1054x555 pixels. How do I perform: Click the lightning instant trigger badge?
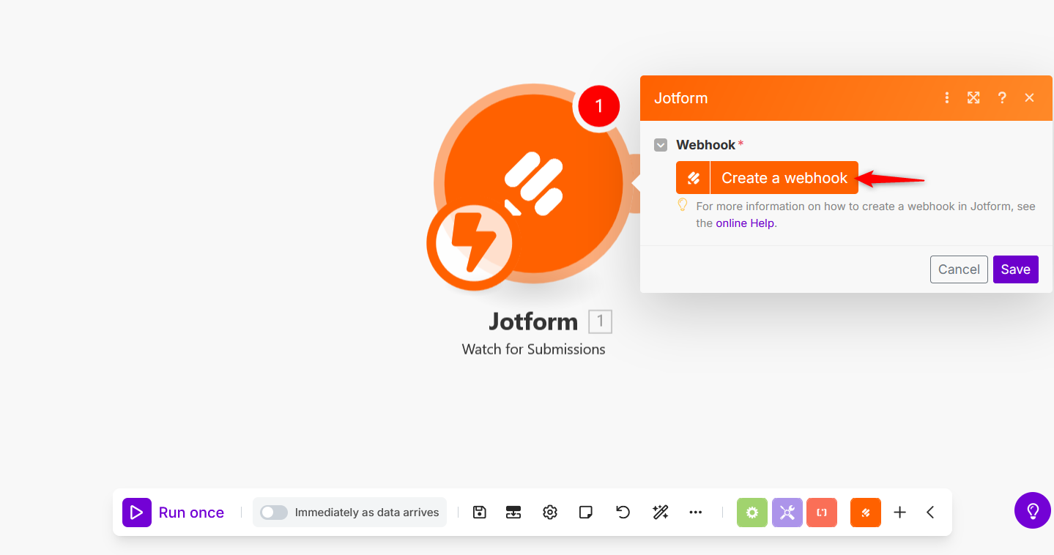coord(472,245)
